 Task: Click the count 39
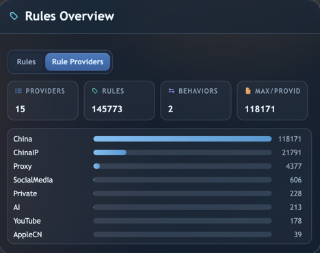click(x=297, y=235)
